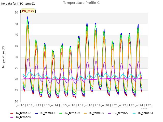
Task: Click the Jul 15 x-axis date label
Action: point(63,105)
